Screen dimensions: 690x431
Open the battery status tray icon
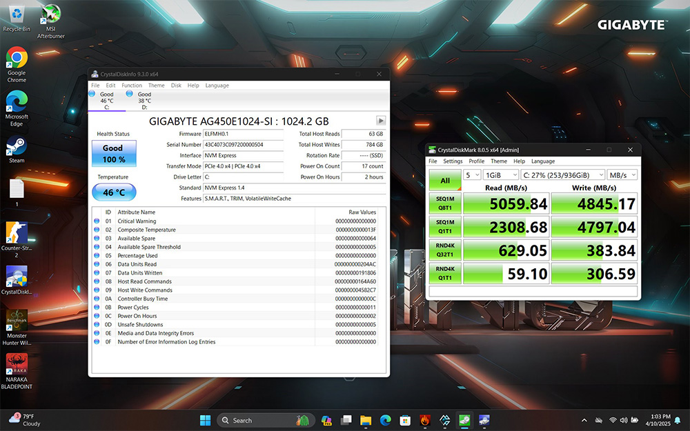635,421
